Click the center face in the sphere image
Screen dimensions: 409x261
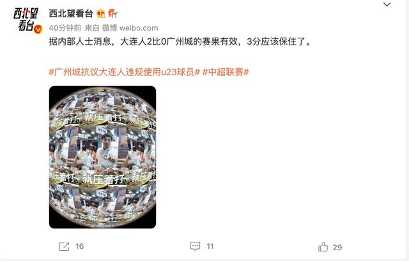click(x=106, y=142)
